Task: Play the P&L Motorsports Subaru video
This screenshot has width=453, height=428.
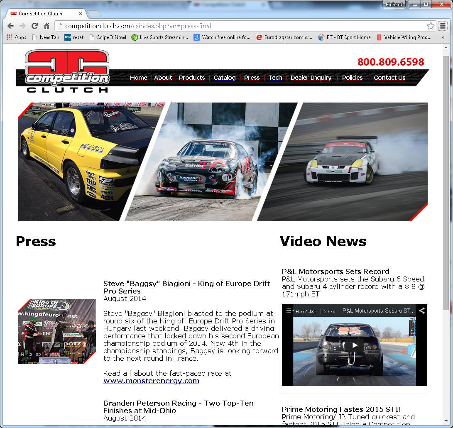Action: click(x=355, y=345)
